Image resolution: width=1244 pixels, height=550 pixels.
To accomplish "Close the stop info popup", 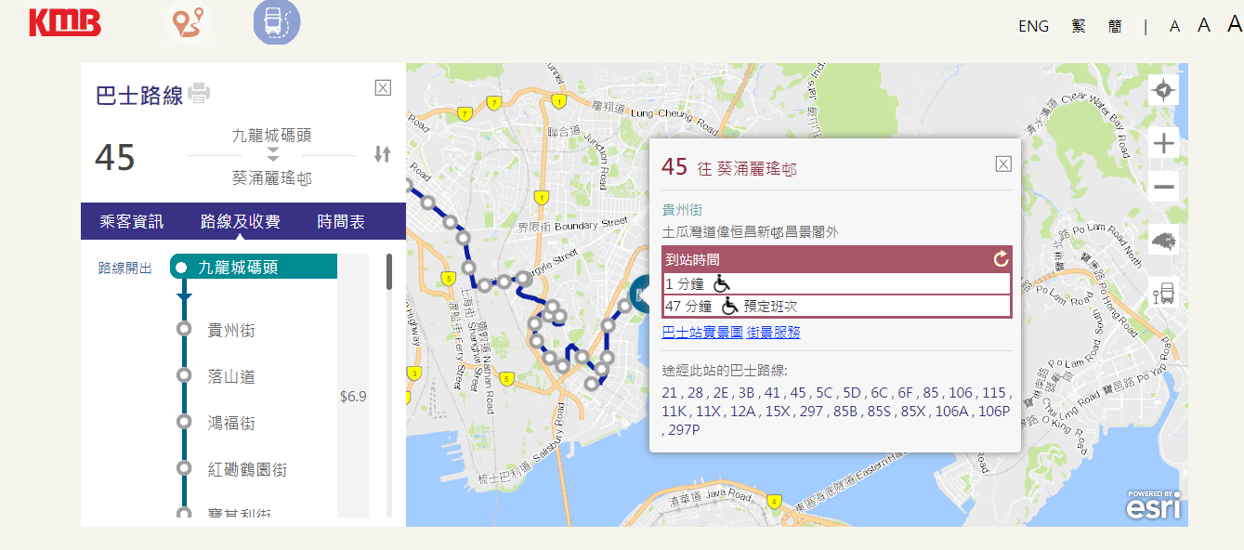I will [1003, 164].
